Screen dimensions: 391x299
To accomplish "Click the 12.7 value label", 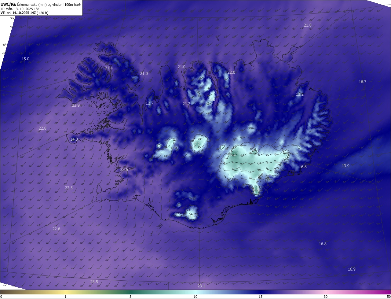I will click(149, 103).
